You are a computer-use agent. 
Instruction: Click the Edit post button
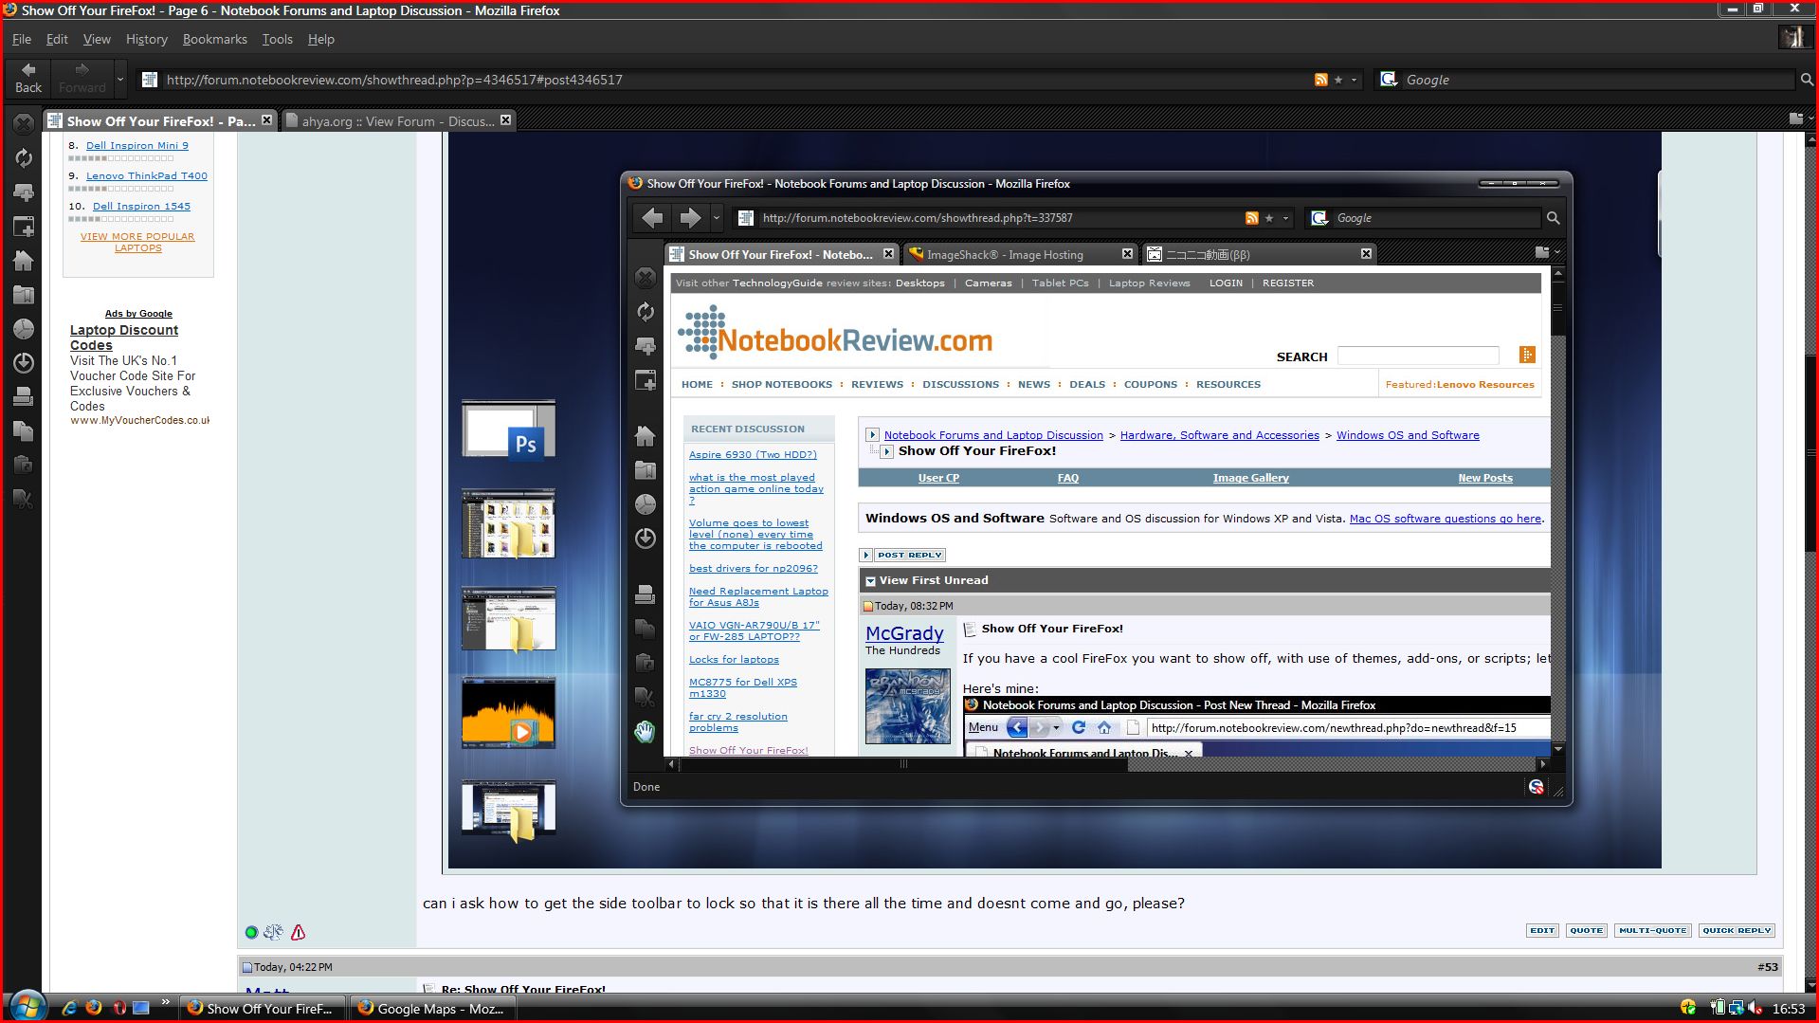tap(1542, 930)
